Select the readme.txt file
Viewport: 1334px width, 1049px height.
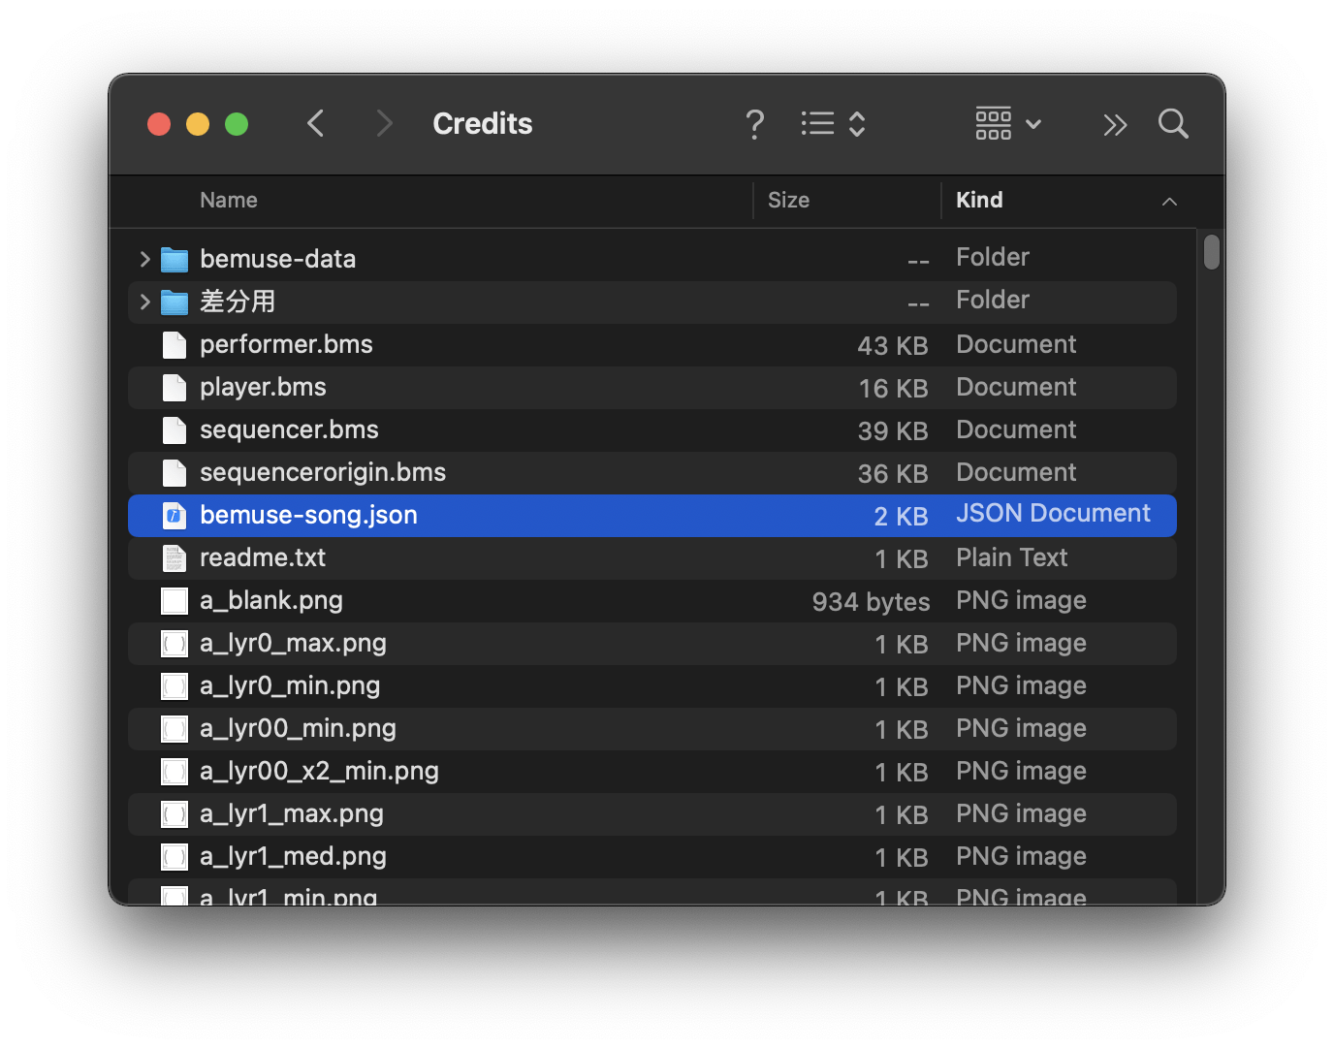click(263, 557)
